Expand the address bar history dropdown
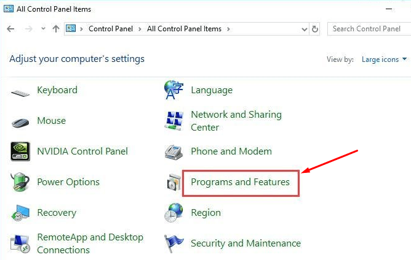Screen dimensions: 411x260 (x=305, y=29)
